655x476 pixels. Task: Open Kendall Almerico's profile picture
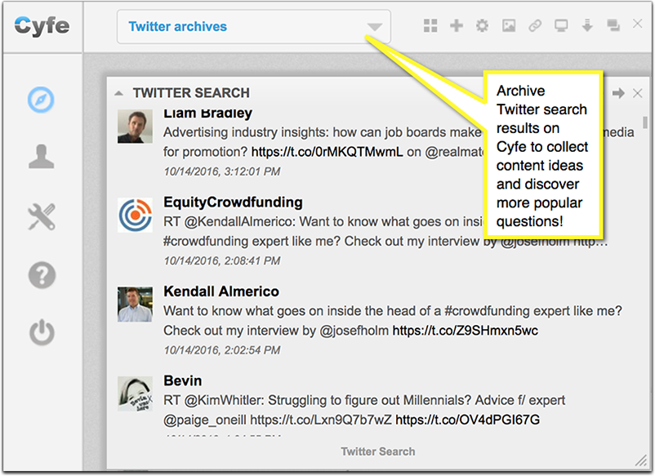(x=135, y=304)
